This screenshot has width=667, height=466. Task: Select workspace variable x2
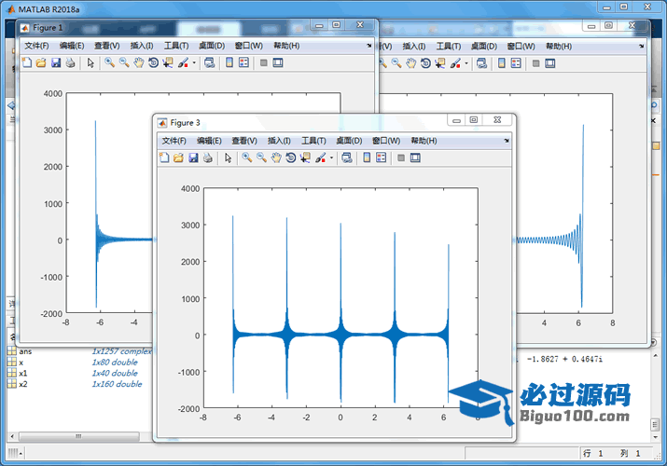[x=22, y=384]
